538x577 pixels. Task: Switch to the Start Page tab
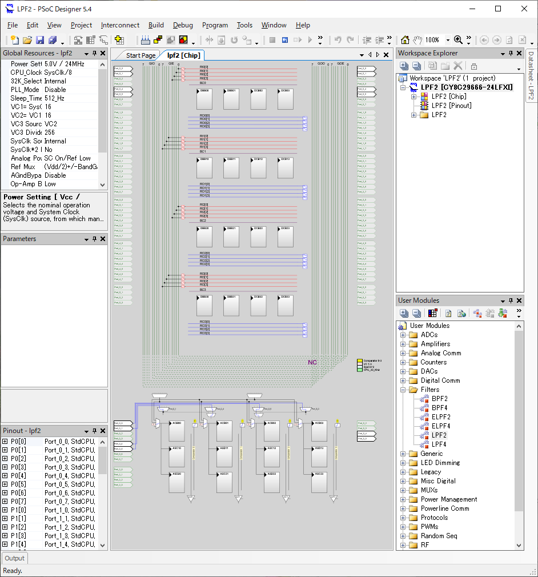click(x=140, y=55)
